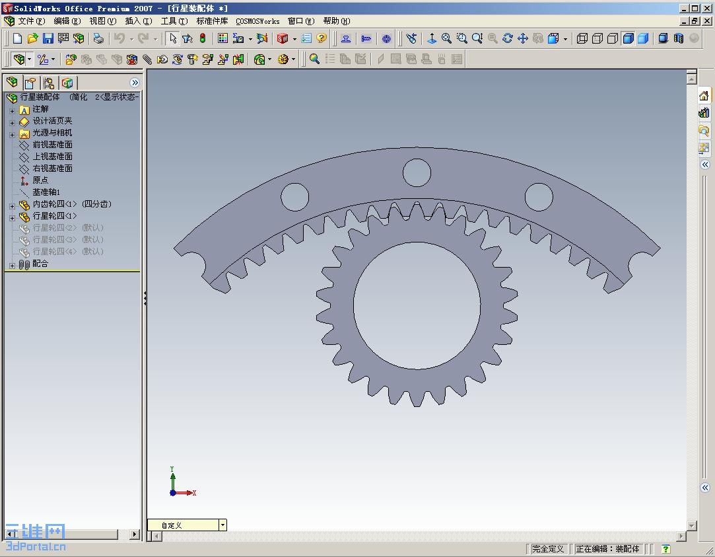Expand the 配合 mates folder
Image resolution: width=715 pixels, height=557 pixels.
click(x=13, y=265)
